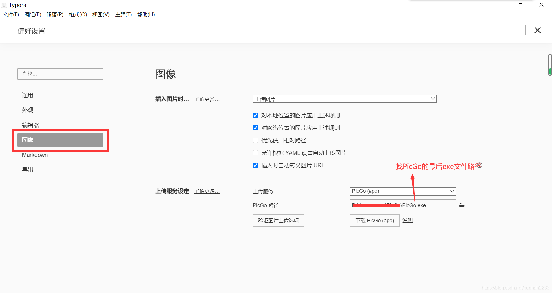Close the preferences window
The width and height of the screenshot is (552, 293).
(x=537, y=30)
